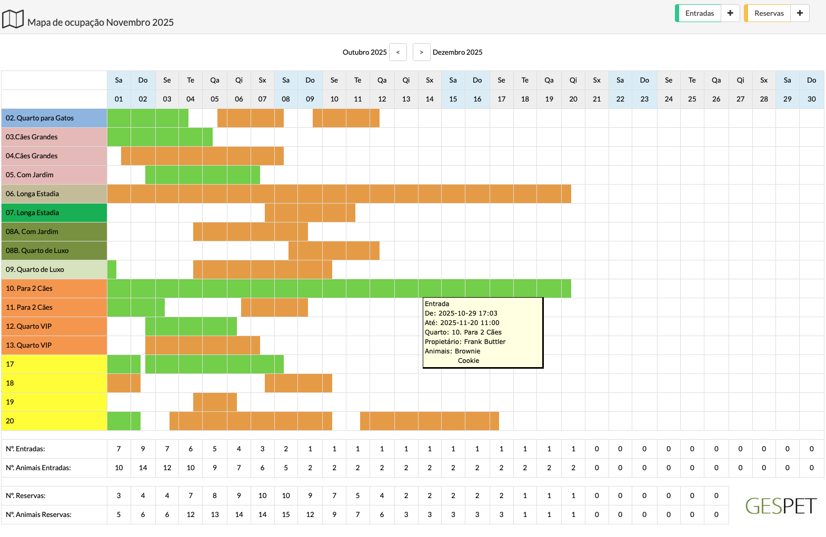Open the Reservas button
Image resolution: width=826 pixels, height=537 pixels.
[x=769, y=13]
